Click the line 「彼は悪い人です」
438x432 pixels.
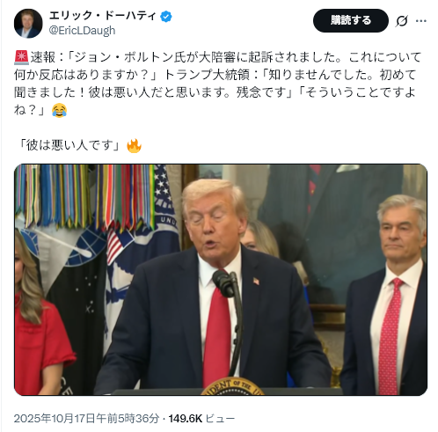(x=69, y=145)
